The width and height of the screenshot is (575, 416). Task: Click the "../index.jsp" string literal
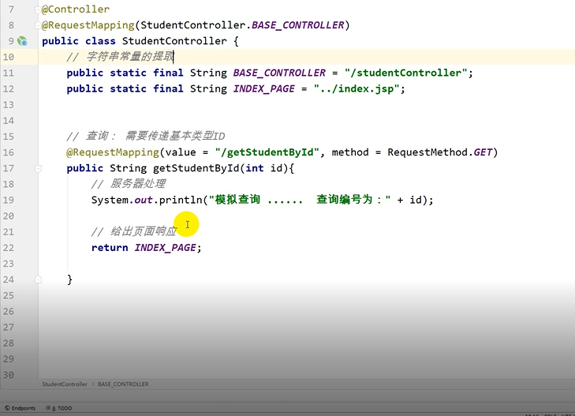[356, 88]
